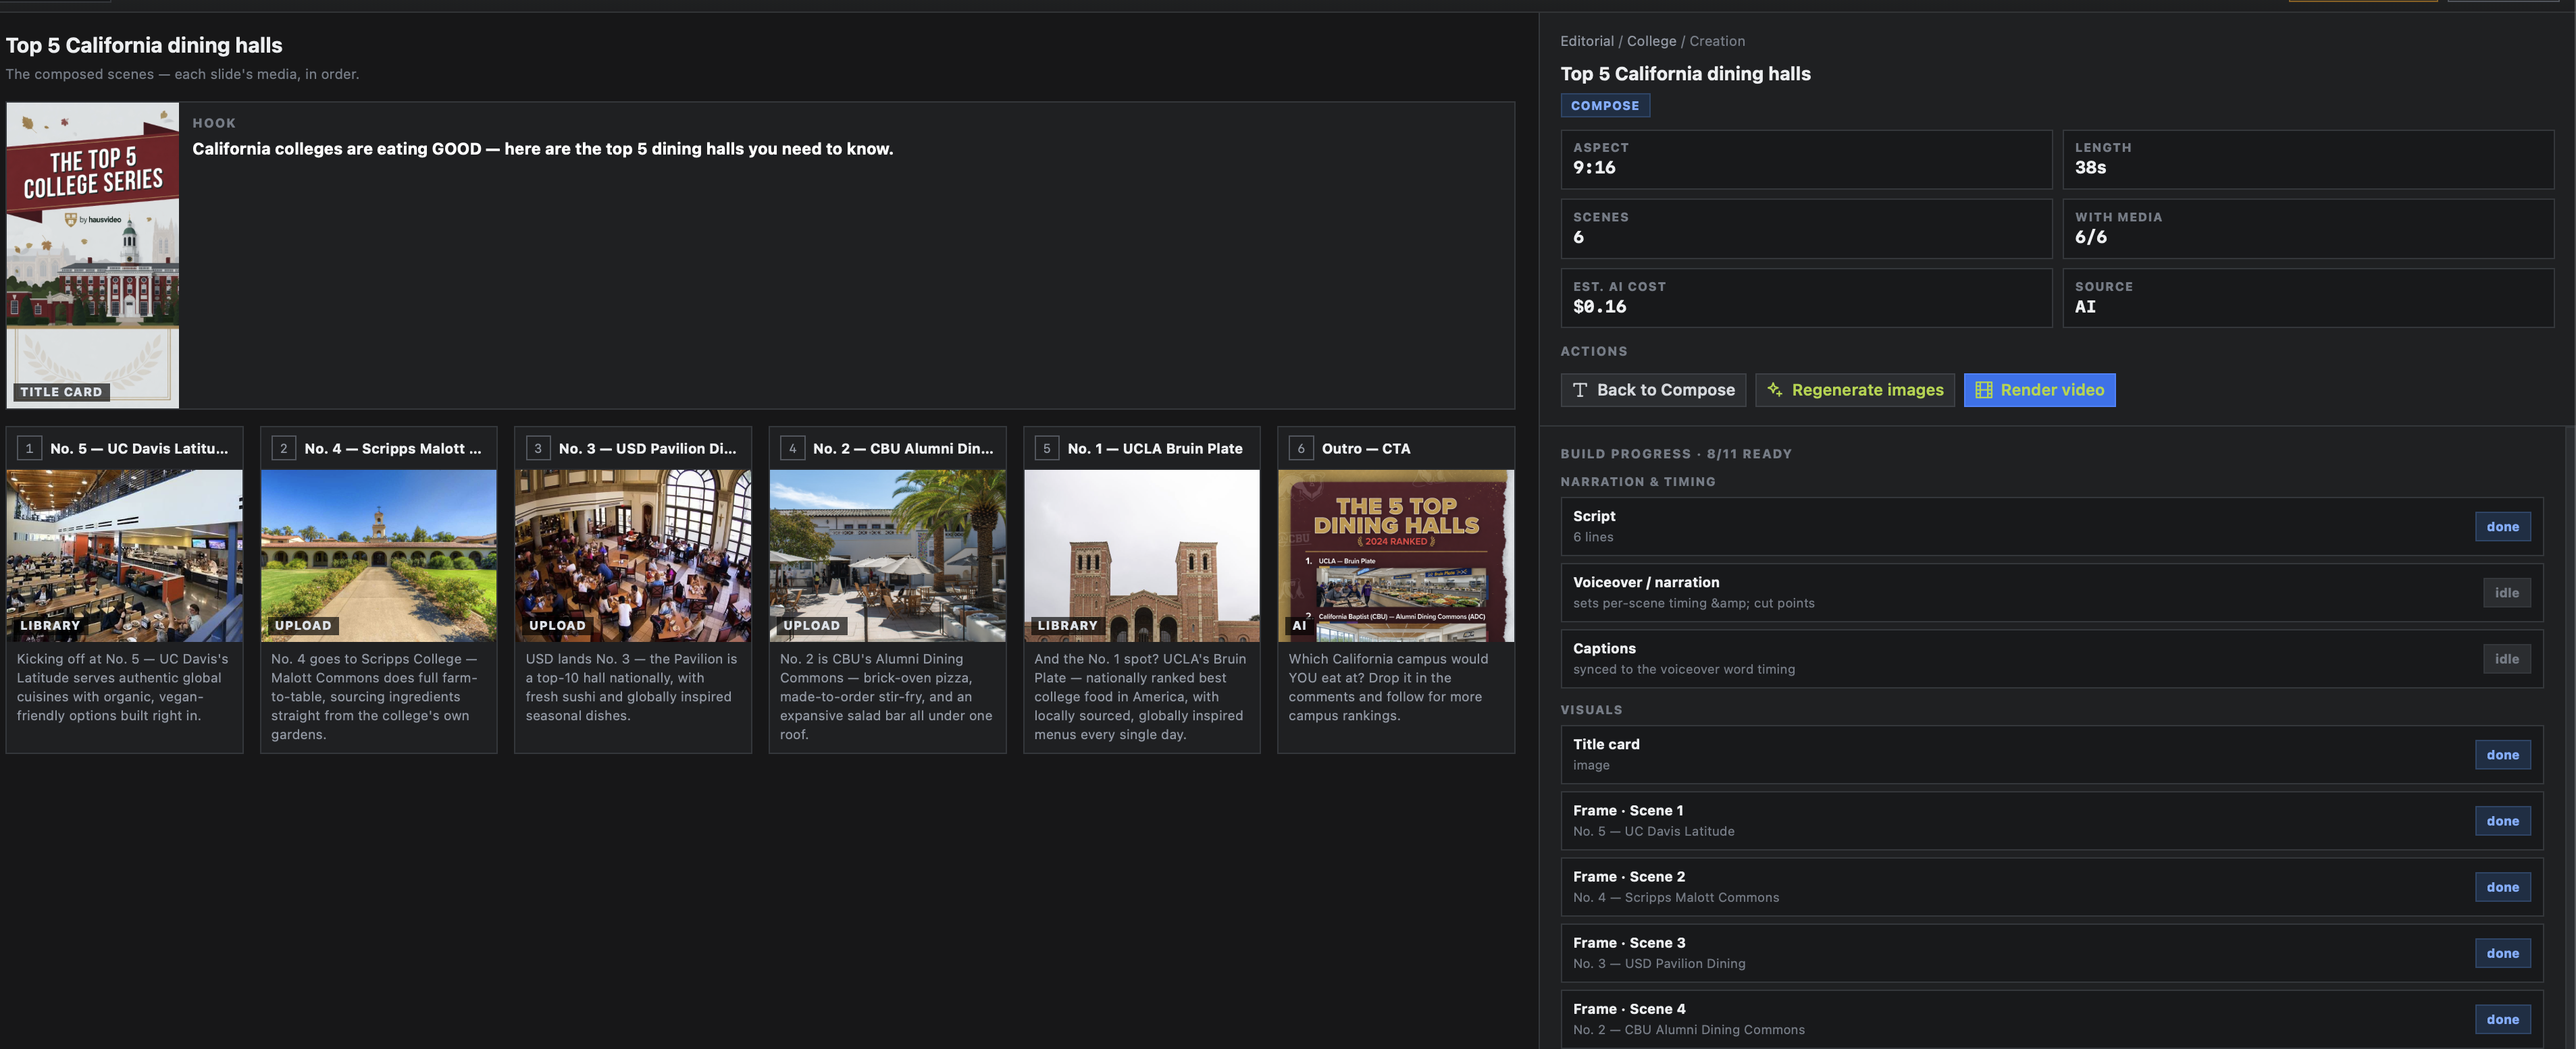Open the Voiceover / narration step row
2576x1049 pixels.
click(2051, 593)
